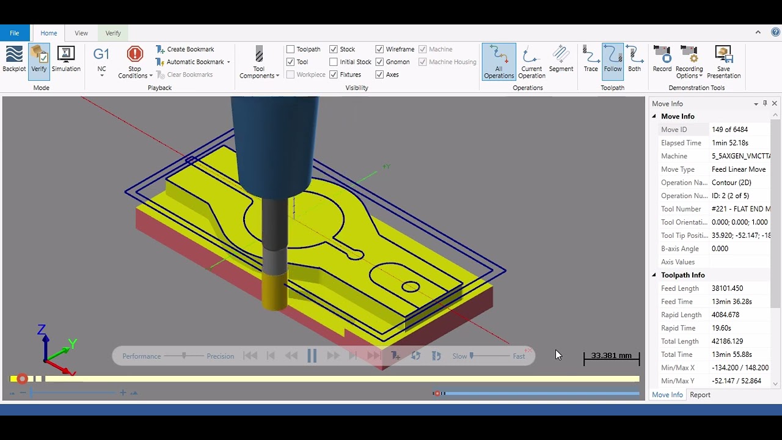
Task: Click Create Bookmark
Action: pyautogui.click(x=185, y=50)
